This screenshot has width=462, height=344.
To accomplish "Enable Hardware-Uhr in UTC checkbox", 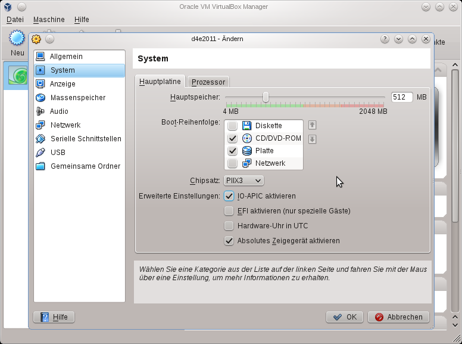I will 229,226.
